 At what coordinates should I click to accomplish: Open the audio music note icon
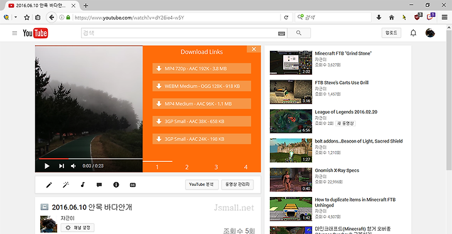[83, 184]
